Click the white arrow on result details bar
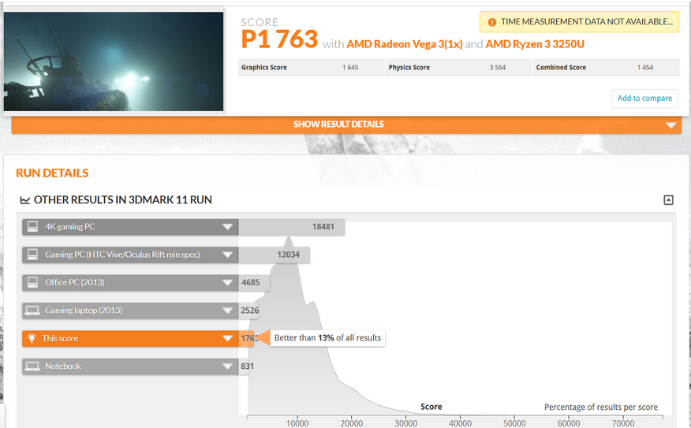 [x=670, y=125]
